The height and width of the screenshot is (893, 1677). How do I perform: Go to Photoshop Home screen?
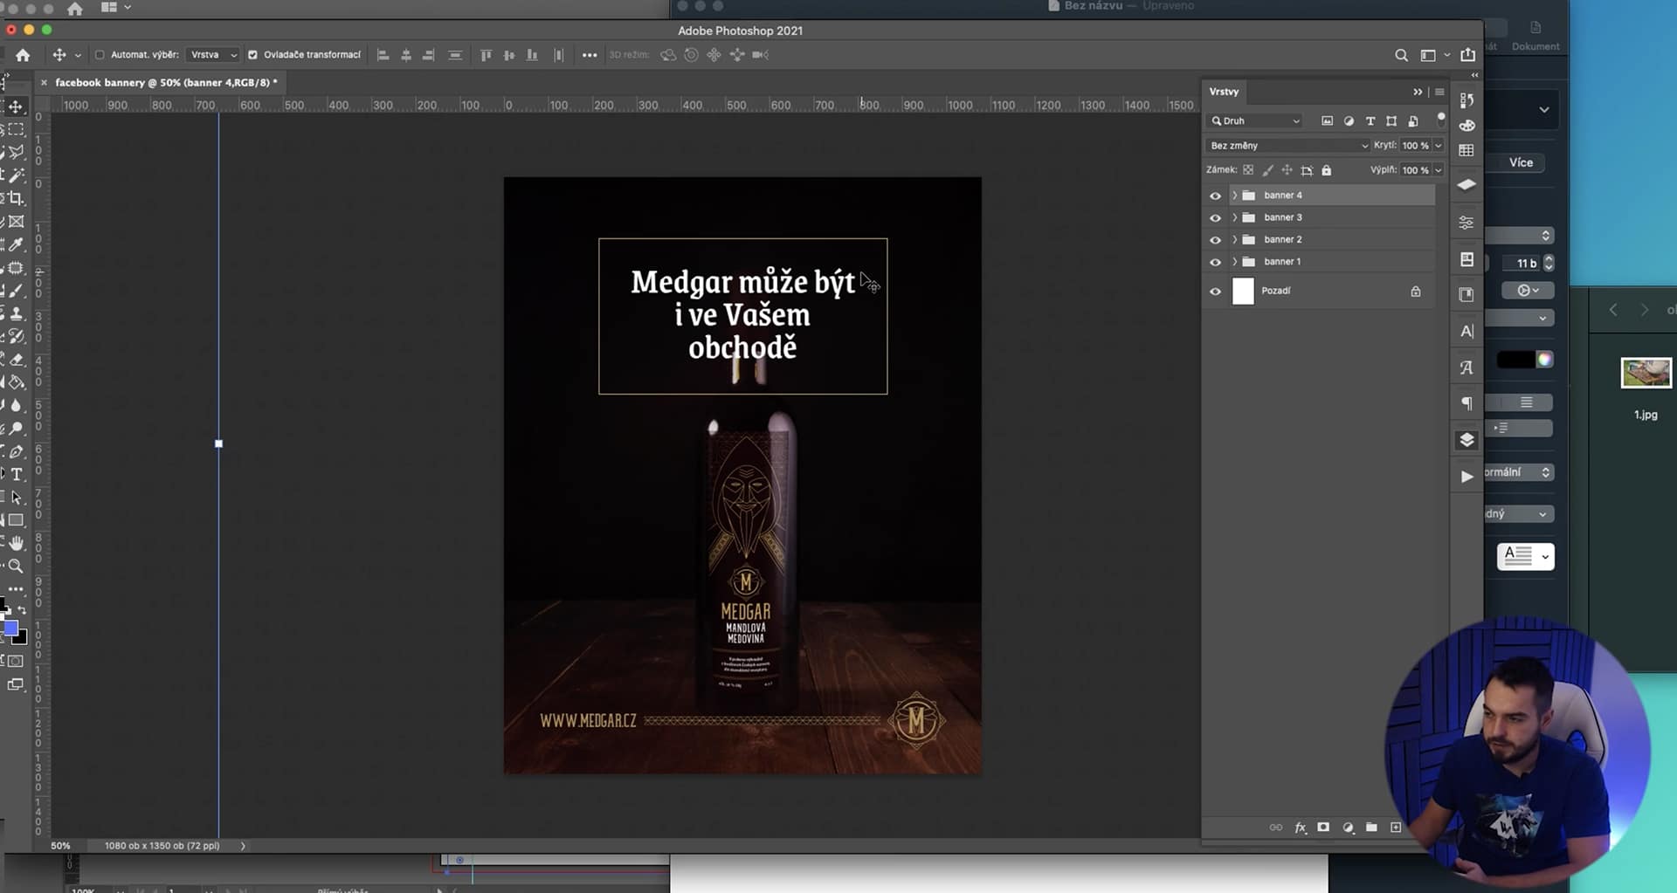coord(23,55)
